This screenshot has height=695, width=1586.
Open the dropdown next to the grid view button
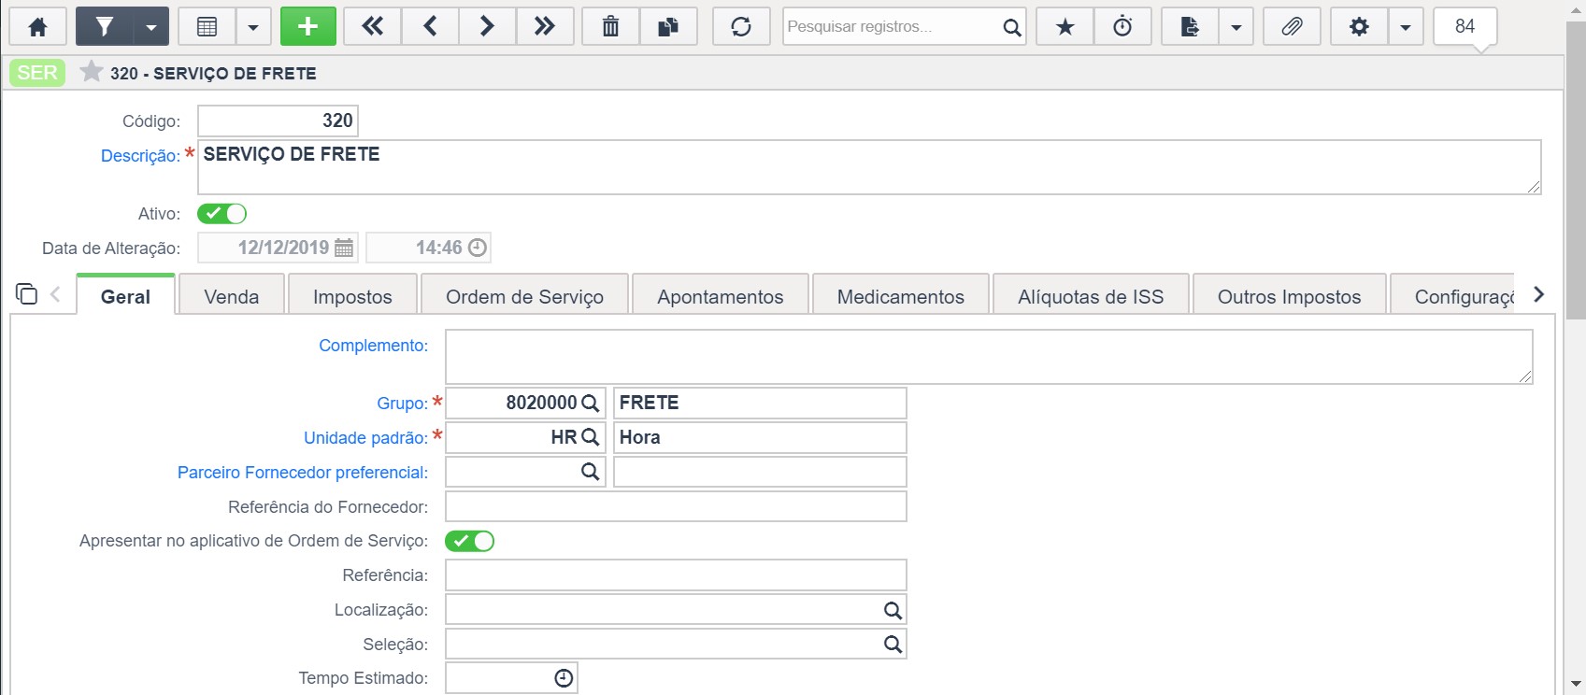253,27
